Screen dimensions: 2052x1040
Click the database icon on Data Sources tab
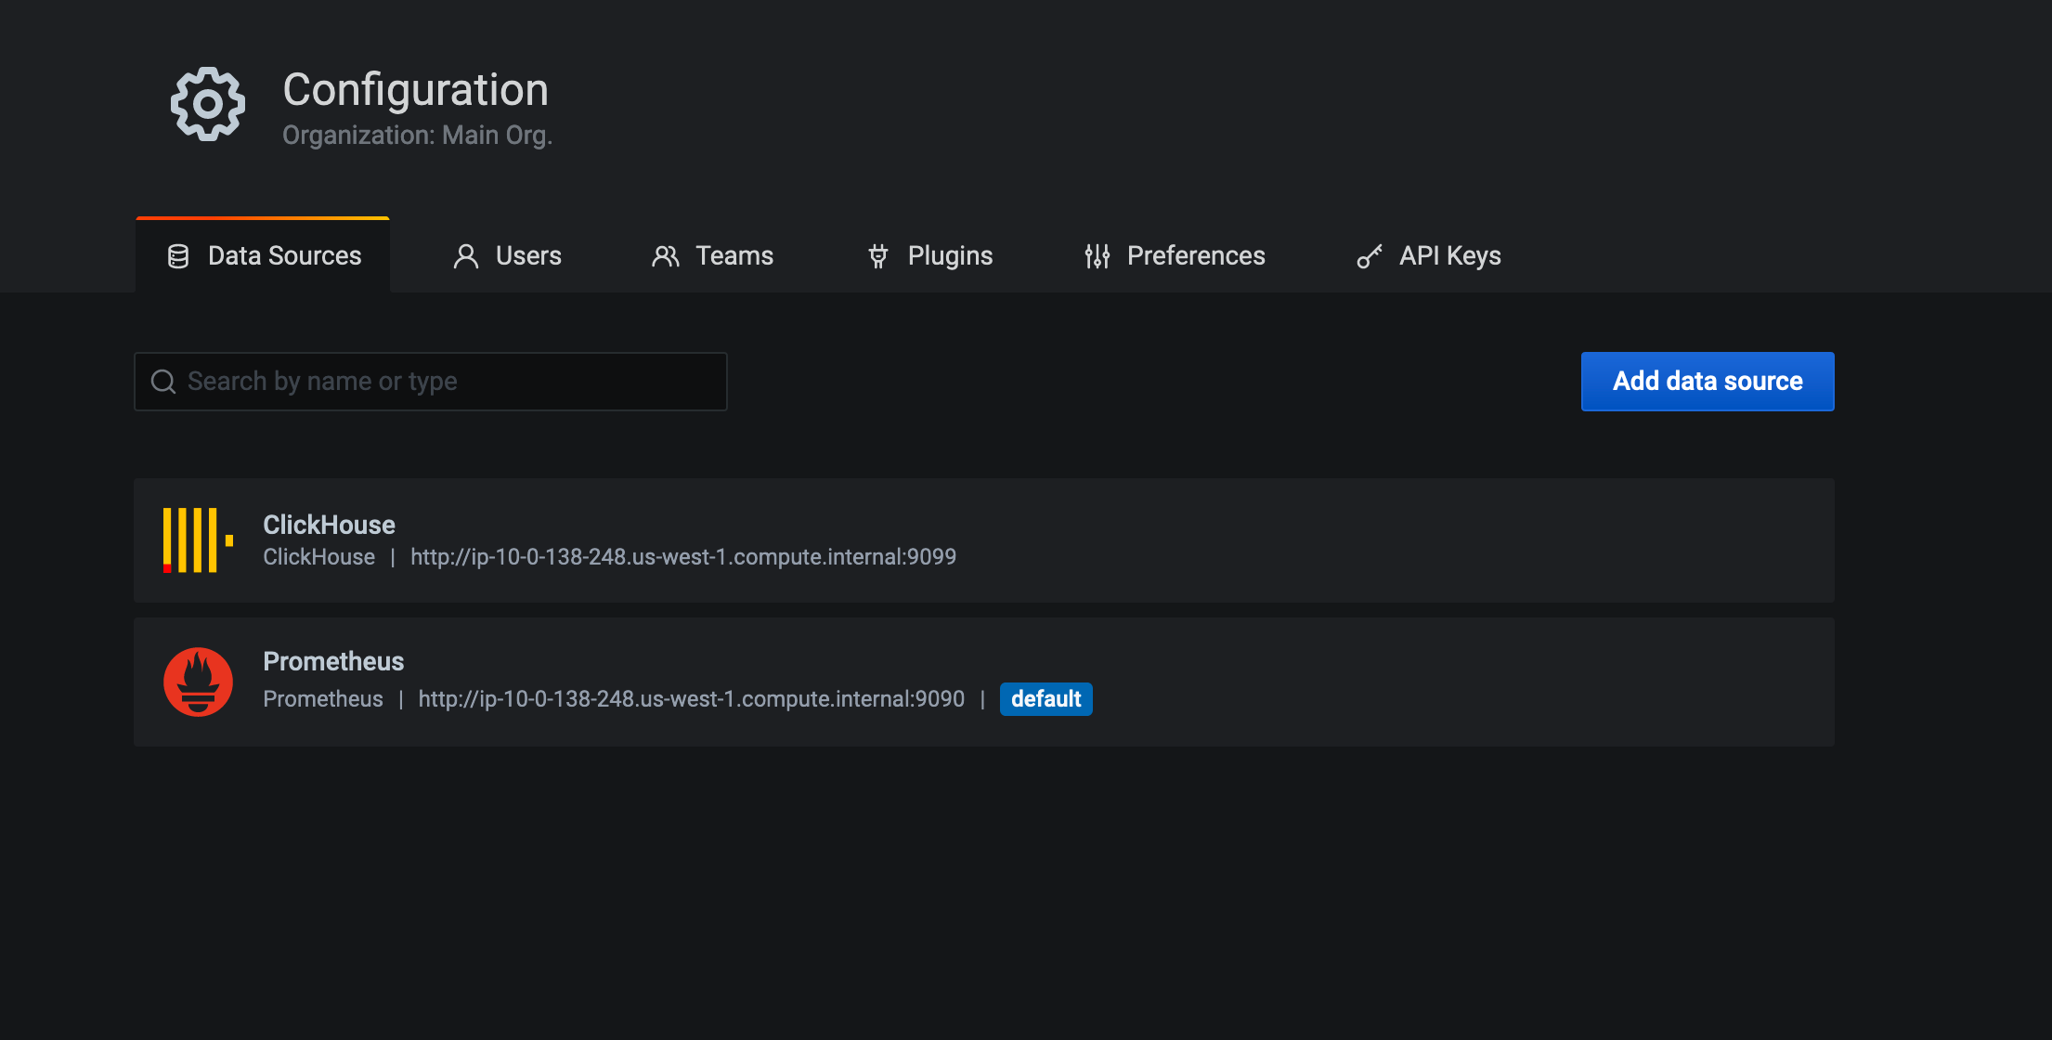tap(178, 256)
